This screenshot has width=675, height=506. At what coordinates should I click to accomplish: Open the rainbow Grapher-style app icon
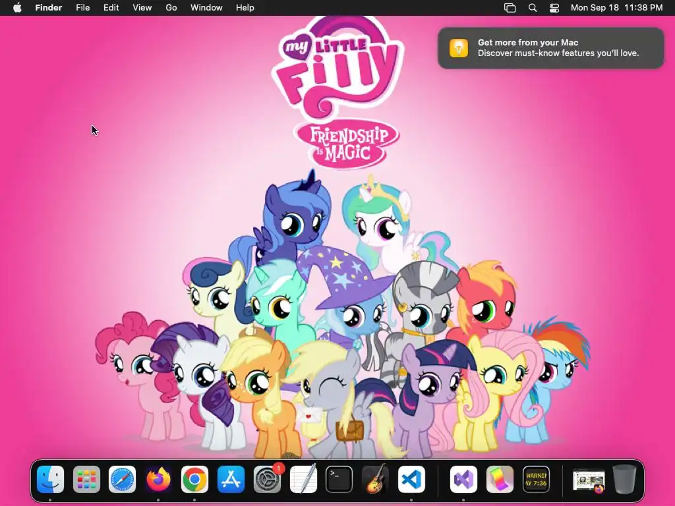click(500, 480)
